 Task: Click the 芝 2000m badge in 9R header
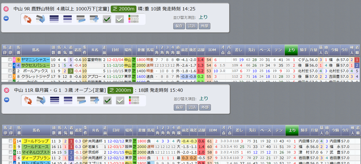point(123,9)
